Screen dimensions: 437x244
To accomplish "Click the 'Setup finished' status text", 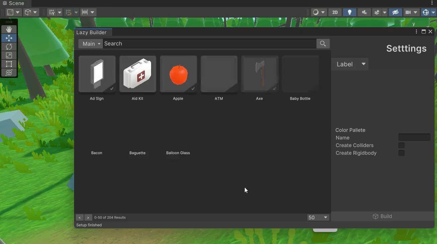I will coord(89,225).
